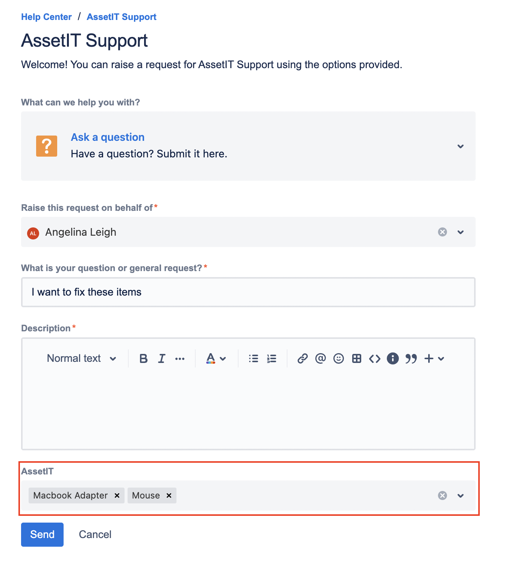The image size is (517, 561).
Task: Insert an info panel
Action: point(393,358)
